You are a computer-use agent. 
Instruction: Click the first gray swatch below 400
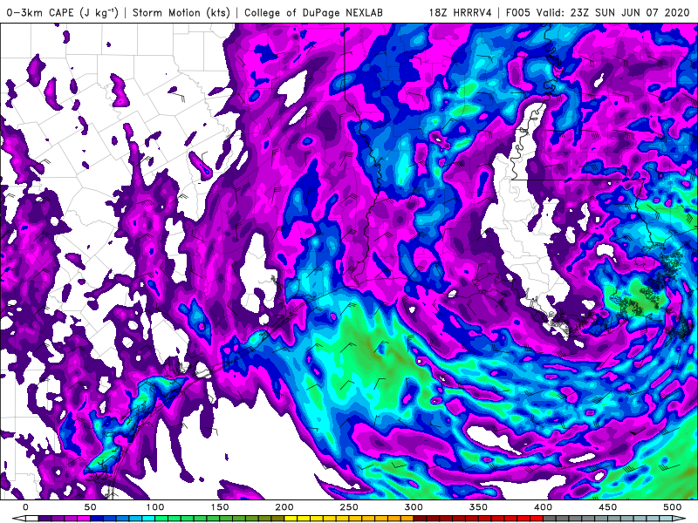(x=550, y=518)
